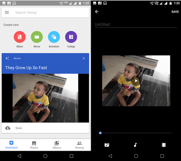Viewport: 181px width, 161px height.
Task: Switch to the Assistant tab
Action: pos(11,145)
